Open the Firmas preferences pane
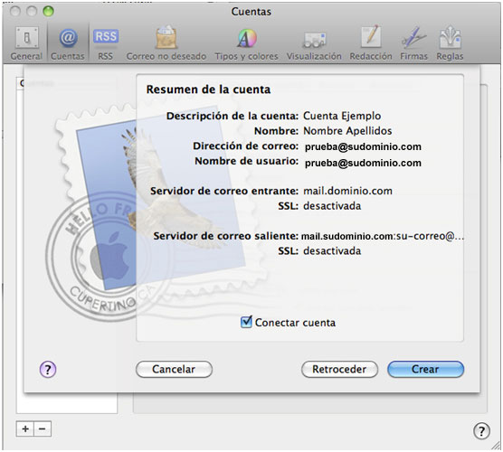This screenshot has height=452, width=503. point(413,43)
